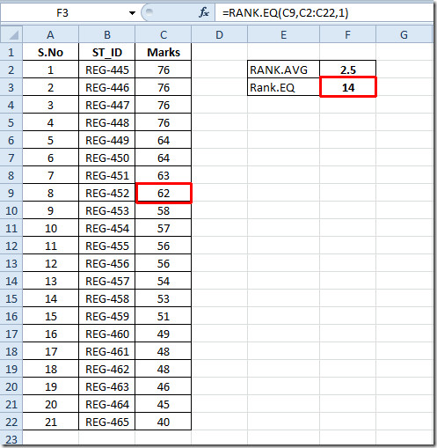Click the fx insert function icon
437x448 pixels.
(204, 12)
